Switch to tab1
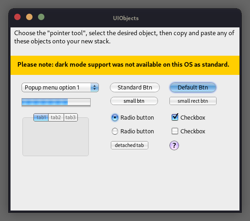The height and width of the screenshot is (221, 250). [41, 117]
